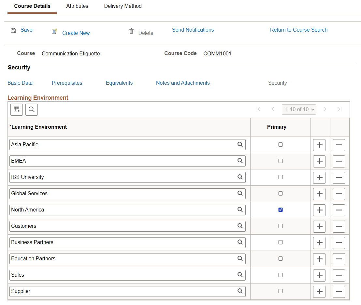Add a row after IBS University

[x=319, y=178]
